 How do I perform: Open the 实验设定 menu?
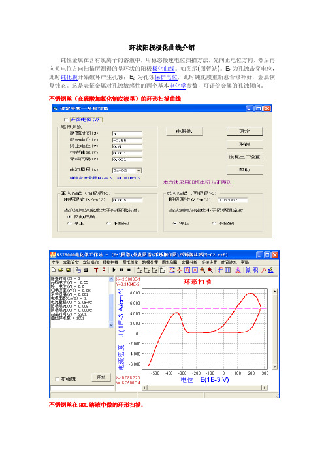(73, 262)
